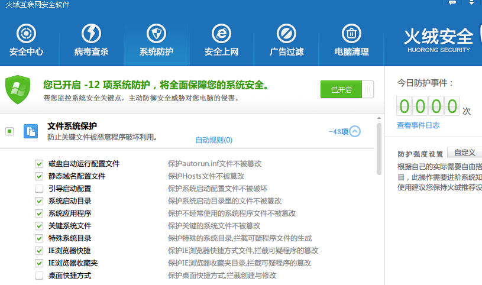Image resolution: width=482 pixels, height=285 pixels.
Task: Uncheck the 静态域名配置文件 checkbox
Action: click(39, 176)
